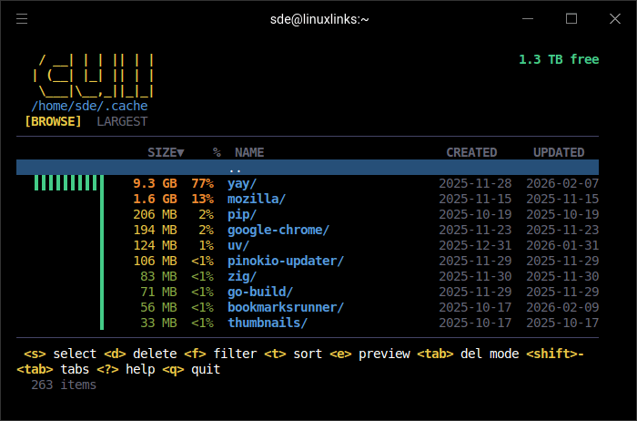The width and height of the screenshot is (637, 421).
Task: Click the 106 MB size value
Action: click(x=156, y=261)
